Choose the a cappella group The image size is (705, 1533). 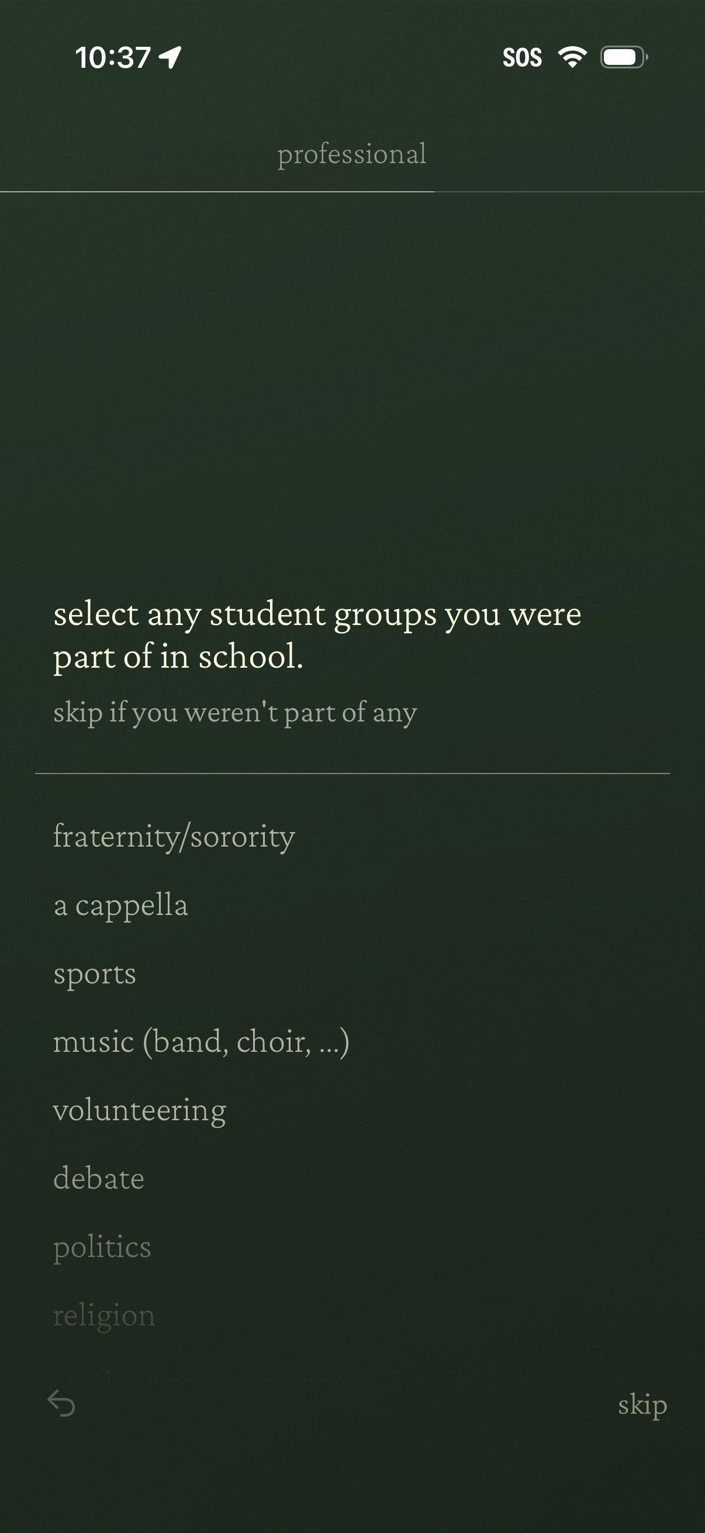(x=121, y=905)
